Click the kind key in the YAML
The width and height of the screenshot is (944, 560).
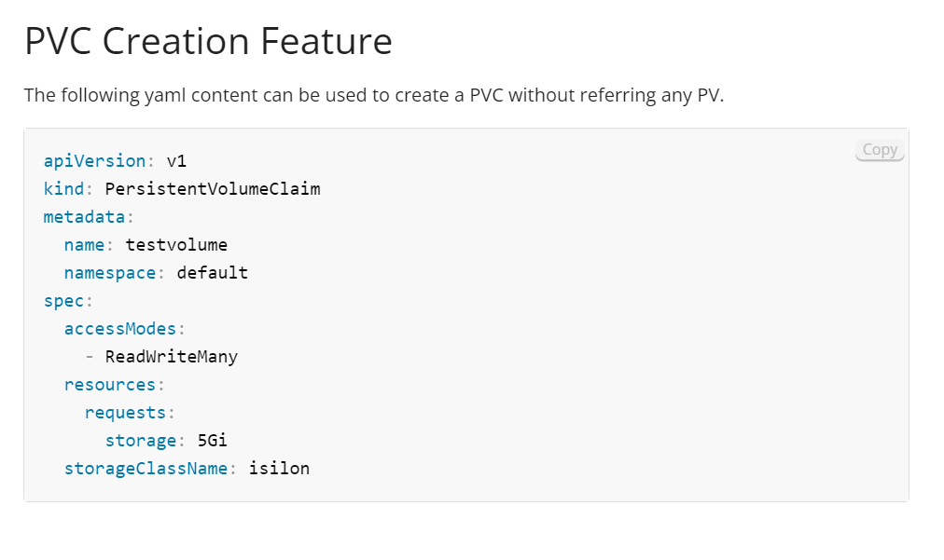(62, 188)
